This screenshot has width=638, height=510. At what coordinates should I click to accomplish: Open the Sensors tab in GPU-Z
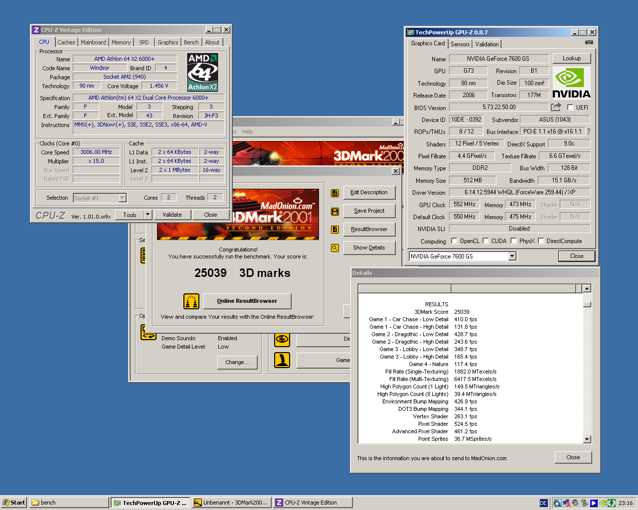460,44
